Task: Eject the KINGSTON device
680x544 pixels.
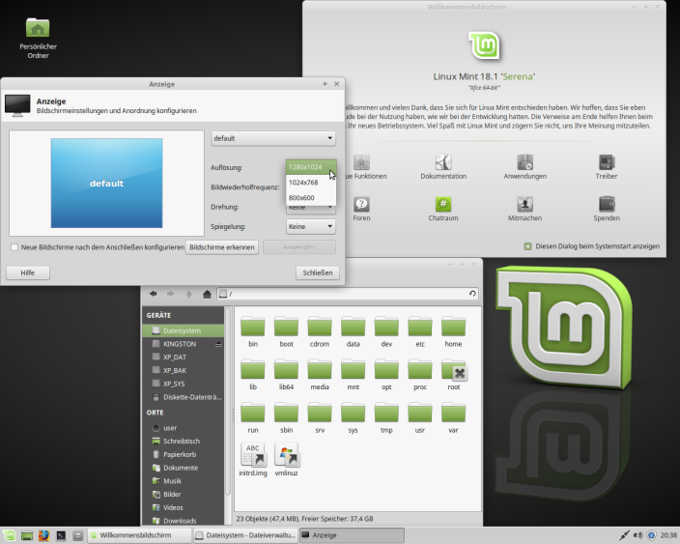Action: pyautogui.click(x=219, y=343)
